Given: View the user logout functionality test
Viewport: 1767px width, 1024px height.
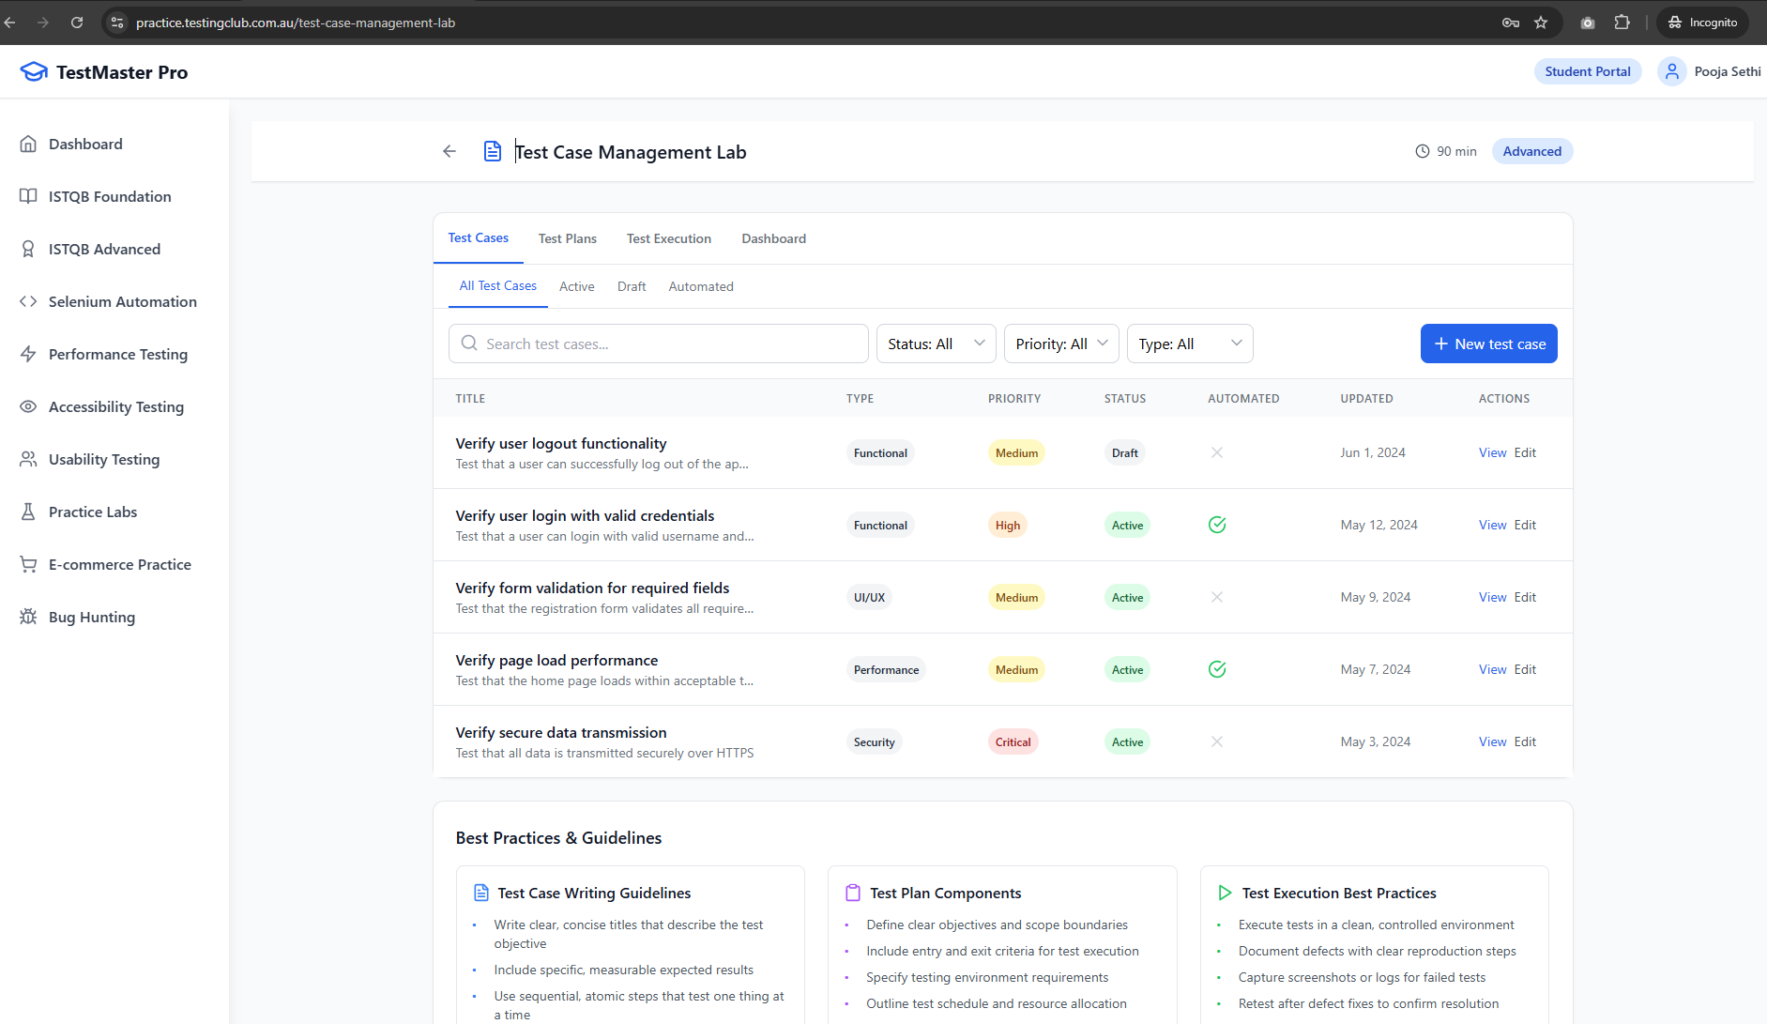Looking at the screenshot, I should pos(1493,452).
